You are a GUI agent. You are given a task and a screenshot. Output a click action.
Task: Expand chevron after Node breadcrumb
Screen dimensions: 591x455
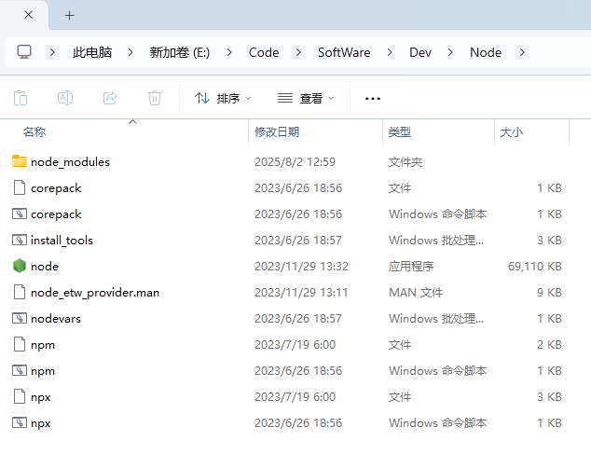[x=522, y=52]
